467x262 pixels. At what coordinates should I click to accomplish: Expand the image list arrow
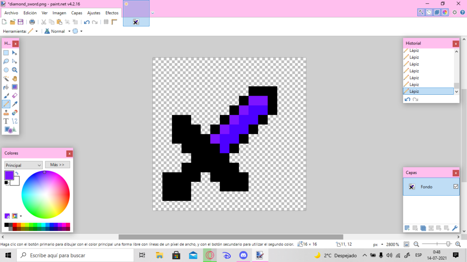[x=152, y=13]
